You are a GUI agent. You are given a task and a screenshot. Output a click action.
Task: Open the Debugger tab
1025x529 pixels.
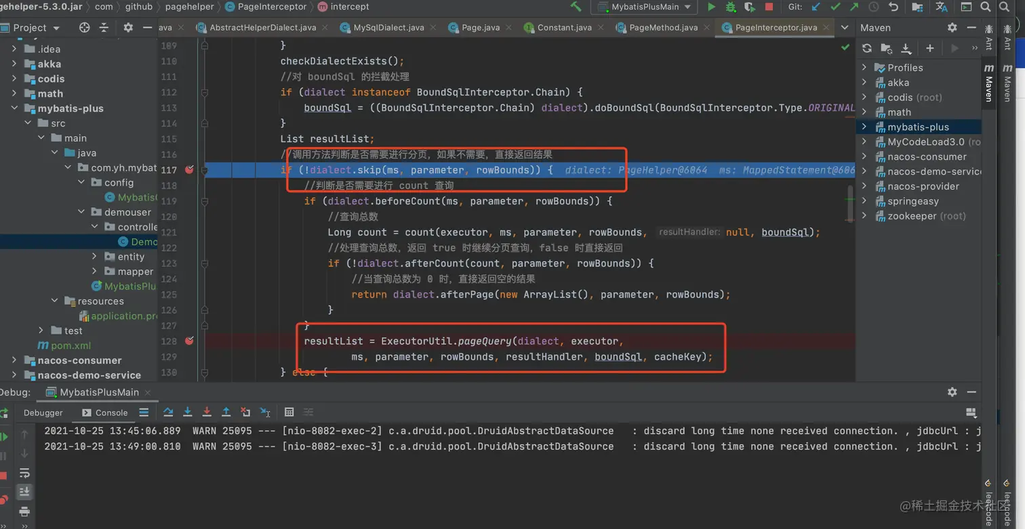click(43, 412)
